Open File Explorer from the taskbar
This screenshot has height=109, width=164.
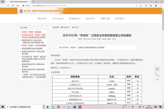53,107
